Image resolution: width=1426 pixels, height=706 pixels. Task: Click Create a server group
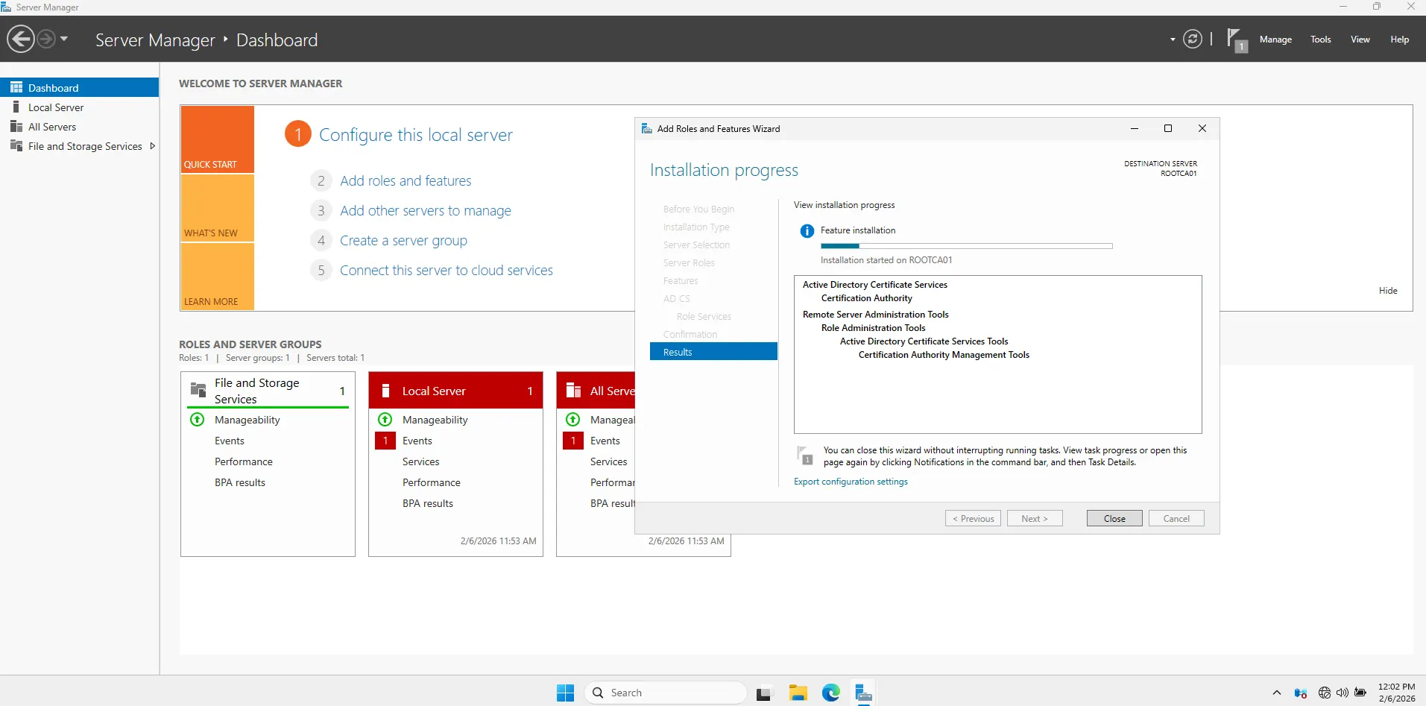403,240
